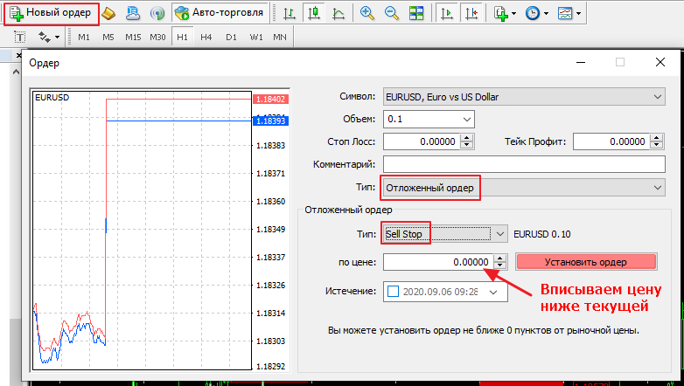
Task: Open the Sell Stop order type dropdown
Action: [x=445, y=234]
